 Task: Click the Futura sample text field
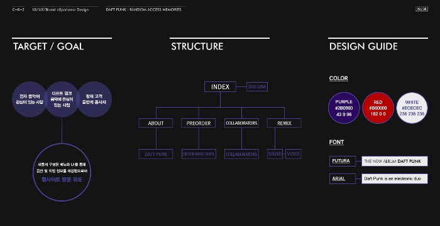(395, 161)
